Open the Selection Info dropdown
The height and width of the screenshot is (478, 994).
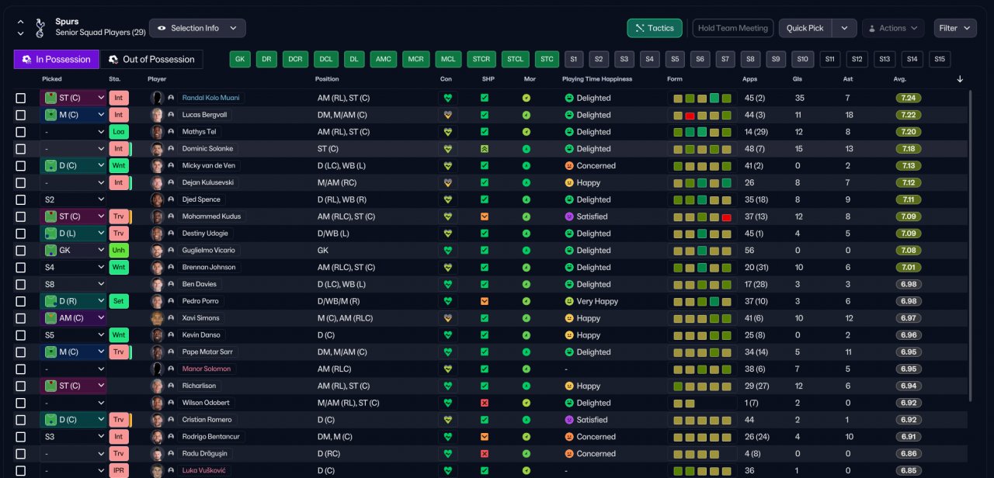[x=197, y=28]
